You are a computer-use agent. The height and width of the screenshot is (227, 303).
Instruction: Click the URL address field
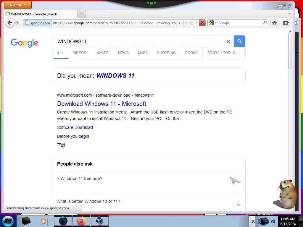tap(120, 23)
